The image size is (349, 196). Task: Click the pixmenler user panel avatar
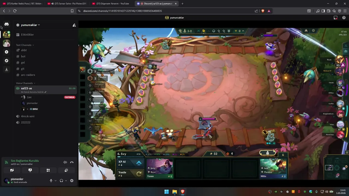(x=7, y=180)
